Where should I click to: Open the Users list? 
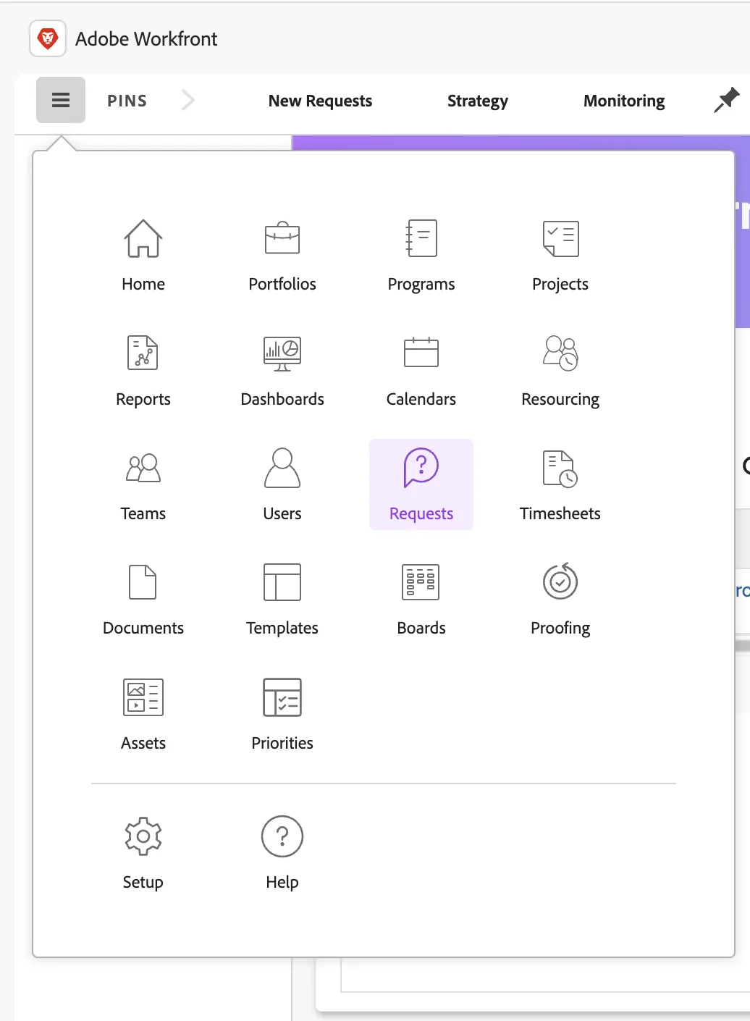click(282, 484)
